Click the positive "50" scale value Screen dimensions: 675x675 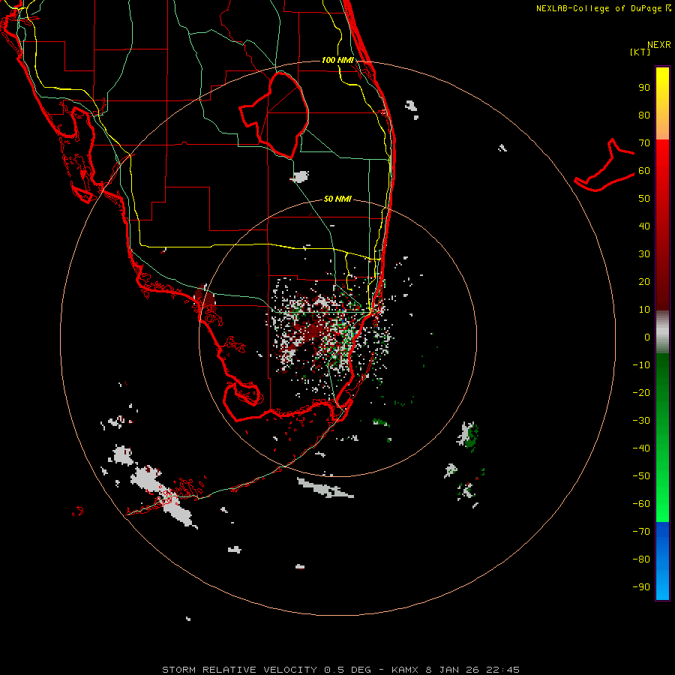pos(644,199)
